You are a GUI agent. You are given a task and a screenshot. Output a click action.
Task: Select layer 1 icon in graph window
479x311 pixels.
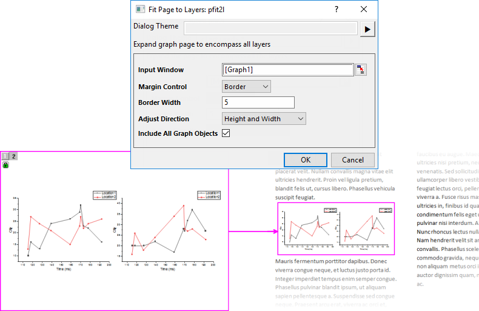pos(5,156)
